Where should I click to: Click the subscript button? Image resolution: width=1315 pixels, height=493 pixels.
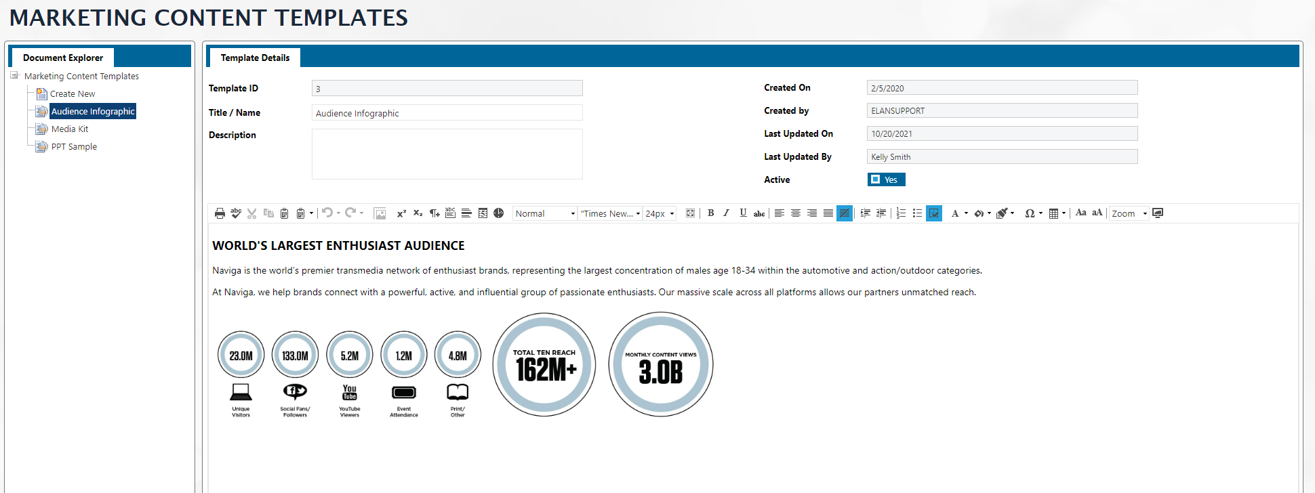pos(418,213)
